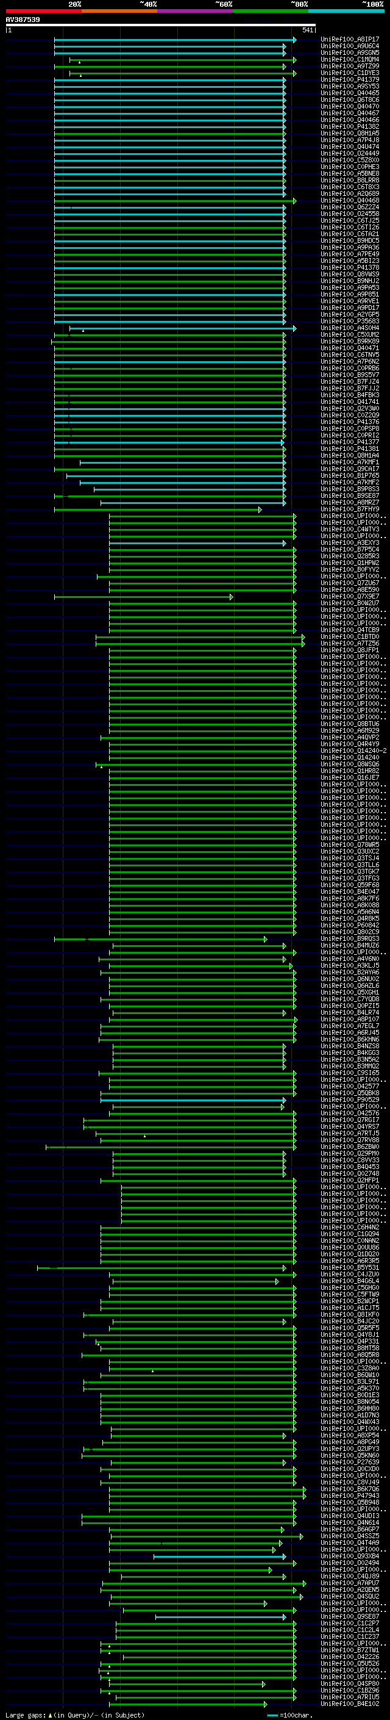Select the UniRef100_O42226 label

(x=350, y=1657)
